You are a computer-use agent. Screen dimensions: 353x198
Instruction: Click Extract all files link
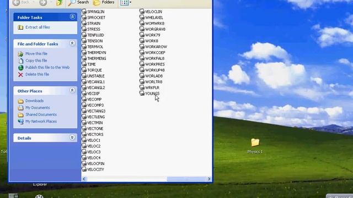pyautogui.click(x=38, y=27)
